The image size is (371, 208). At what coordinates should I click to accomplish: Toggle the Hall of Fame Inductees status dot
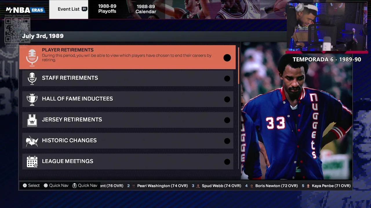point(227,99)
